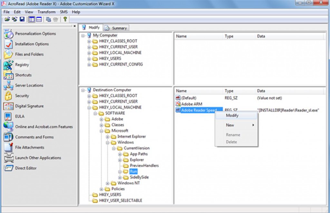Select the Direct Editor icon
Screen dimensions: 330x213
[8, 168]
